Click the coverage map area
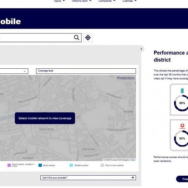 click(x=68, y=118)
